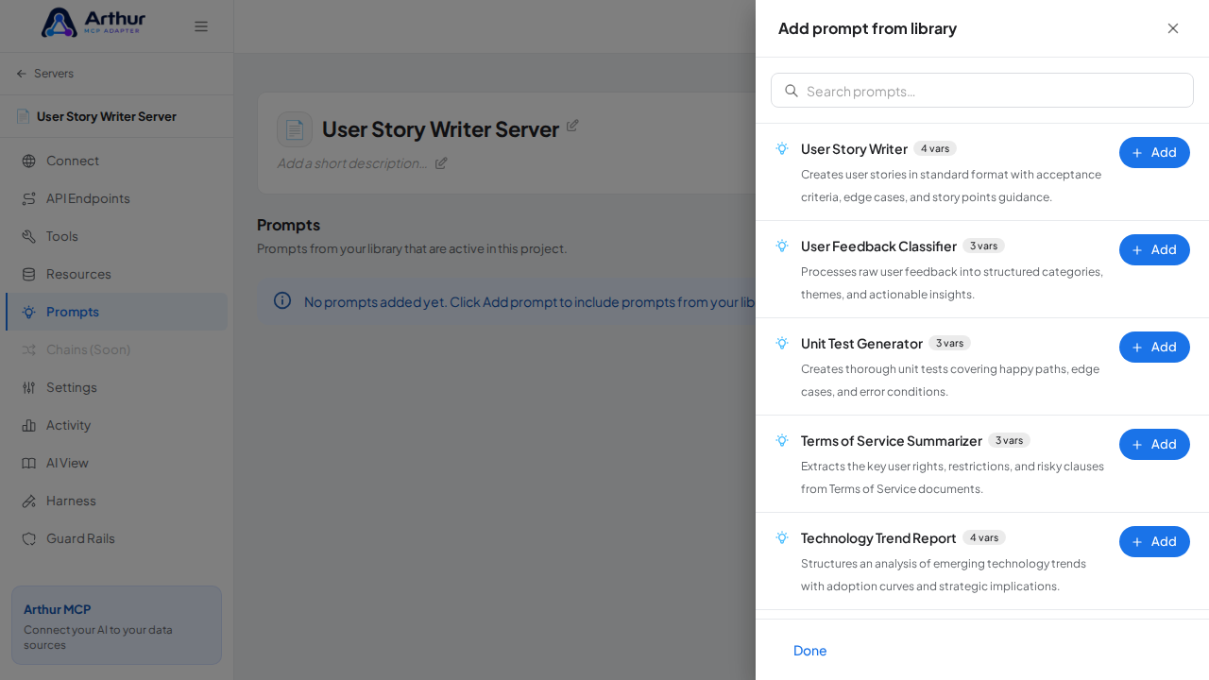Add the User Feedback Classifier prompt
The width and height of the screenshot is (1209, 680).
point(1154,249)
